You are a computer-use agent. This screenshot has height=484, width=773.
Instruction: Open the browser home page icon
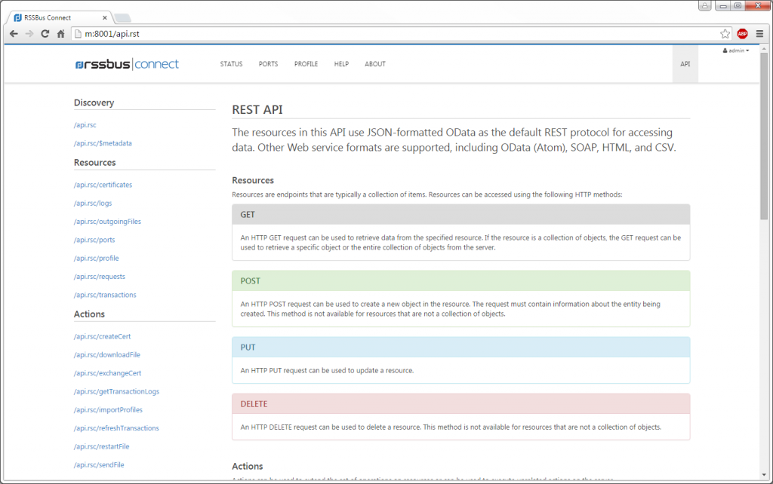(60, 33)
